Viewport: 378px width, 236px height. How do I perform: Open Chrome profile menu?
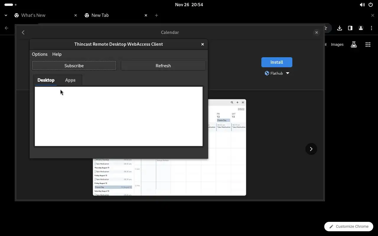(x=361, y=28)
